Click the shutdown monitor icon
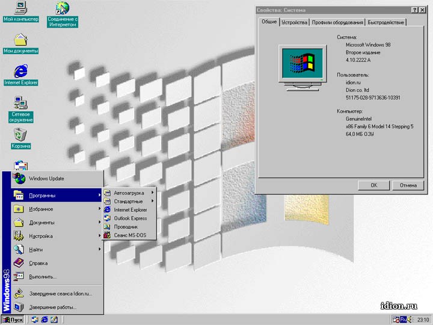Screen dimensions: 433x325 point(19,307)
